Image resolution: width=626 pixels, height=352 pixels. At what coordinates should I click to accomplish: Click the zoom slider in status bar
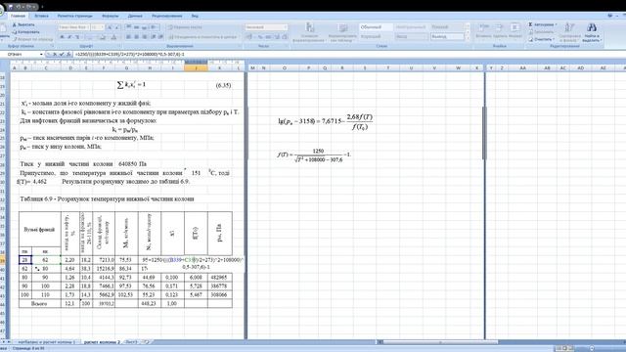tap(592, 348)
